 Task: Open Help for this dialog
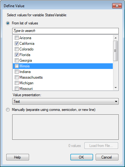coord(17,157)
